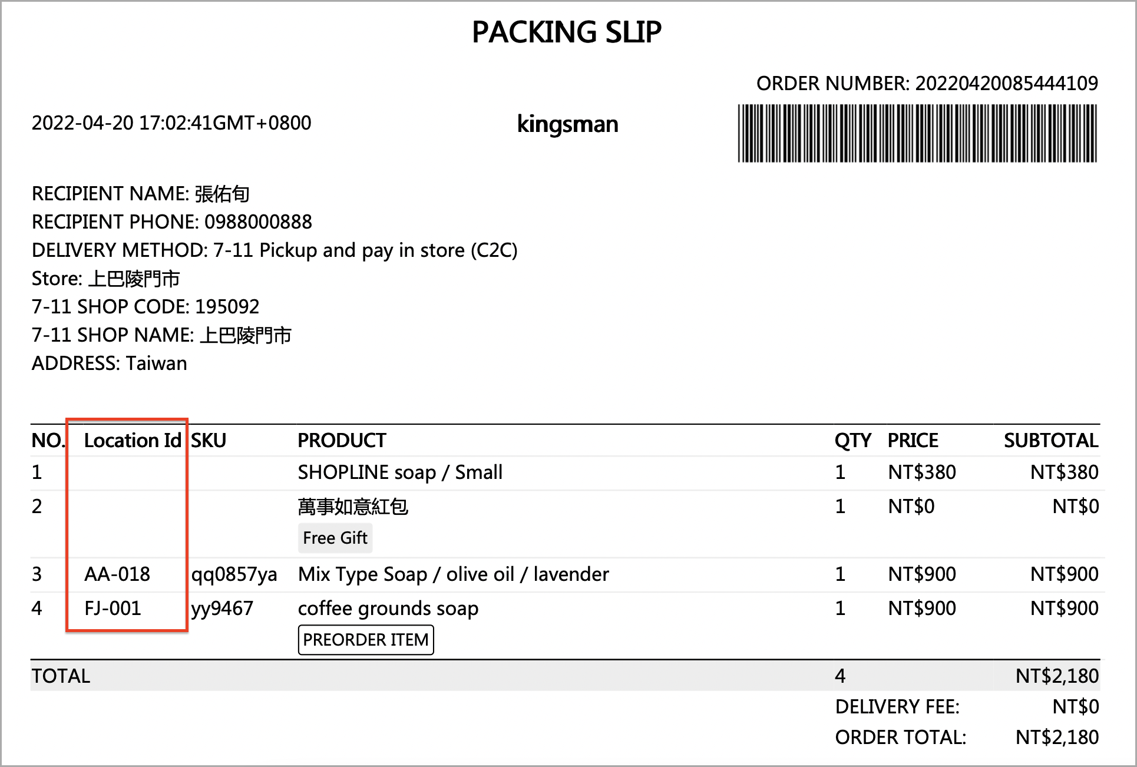Click the recipient phone number line

pyautogui.click(x=172, y=222)
